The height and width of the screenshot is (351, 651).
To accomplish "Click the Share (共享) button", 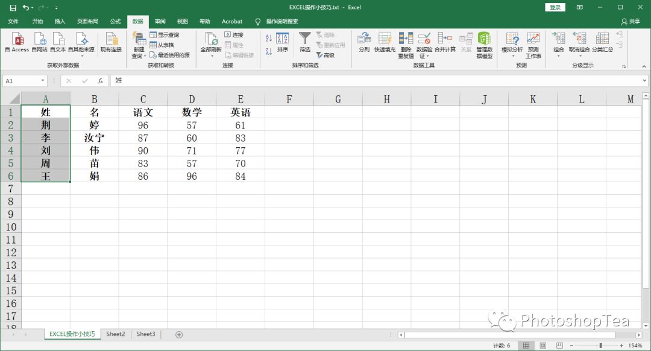I will 631,21.
